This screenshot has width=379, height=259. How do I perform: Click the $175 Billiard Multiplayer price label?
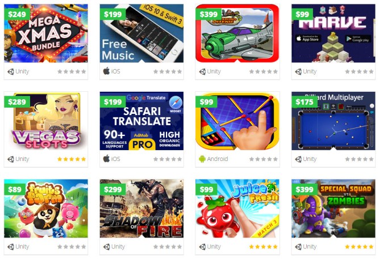305,102
